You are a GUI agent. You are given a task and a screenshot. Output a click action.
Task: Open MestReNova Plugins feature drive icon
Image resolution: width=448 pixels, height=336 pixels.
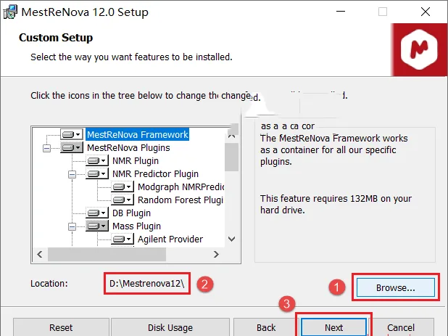(x=72, y=147)
